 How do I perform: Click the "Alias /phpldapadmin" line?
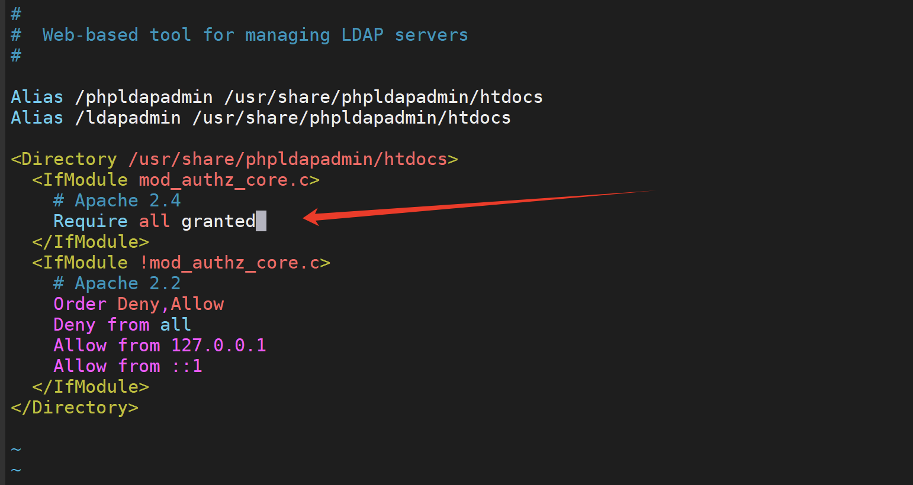(277, 97)
